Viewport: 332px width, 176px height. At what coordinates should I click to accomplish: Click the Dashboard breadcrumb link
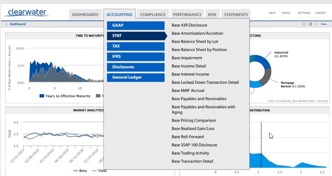coord(18,24)
